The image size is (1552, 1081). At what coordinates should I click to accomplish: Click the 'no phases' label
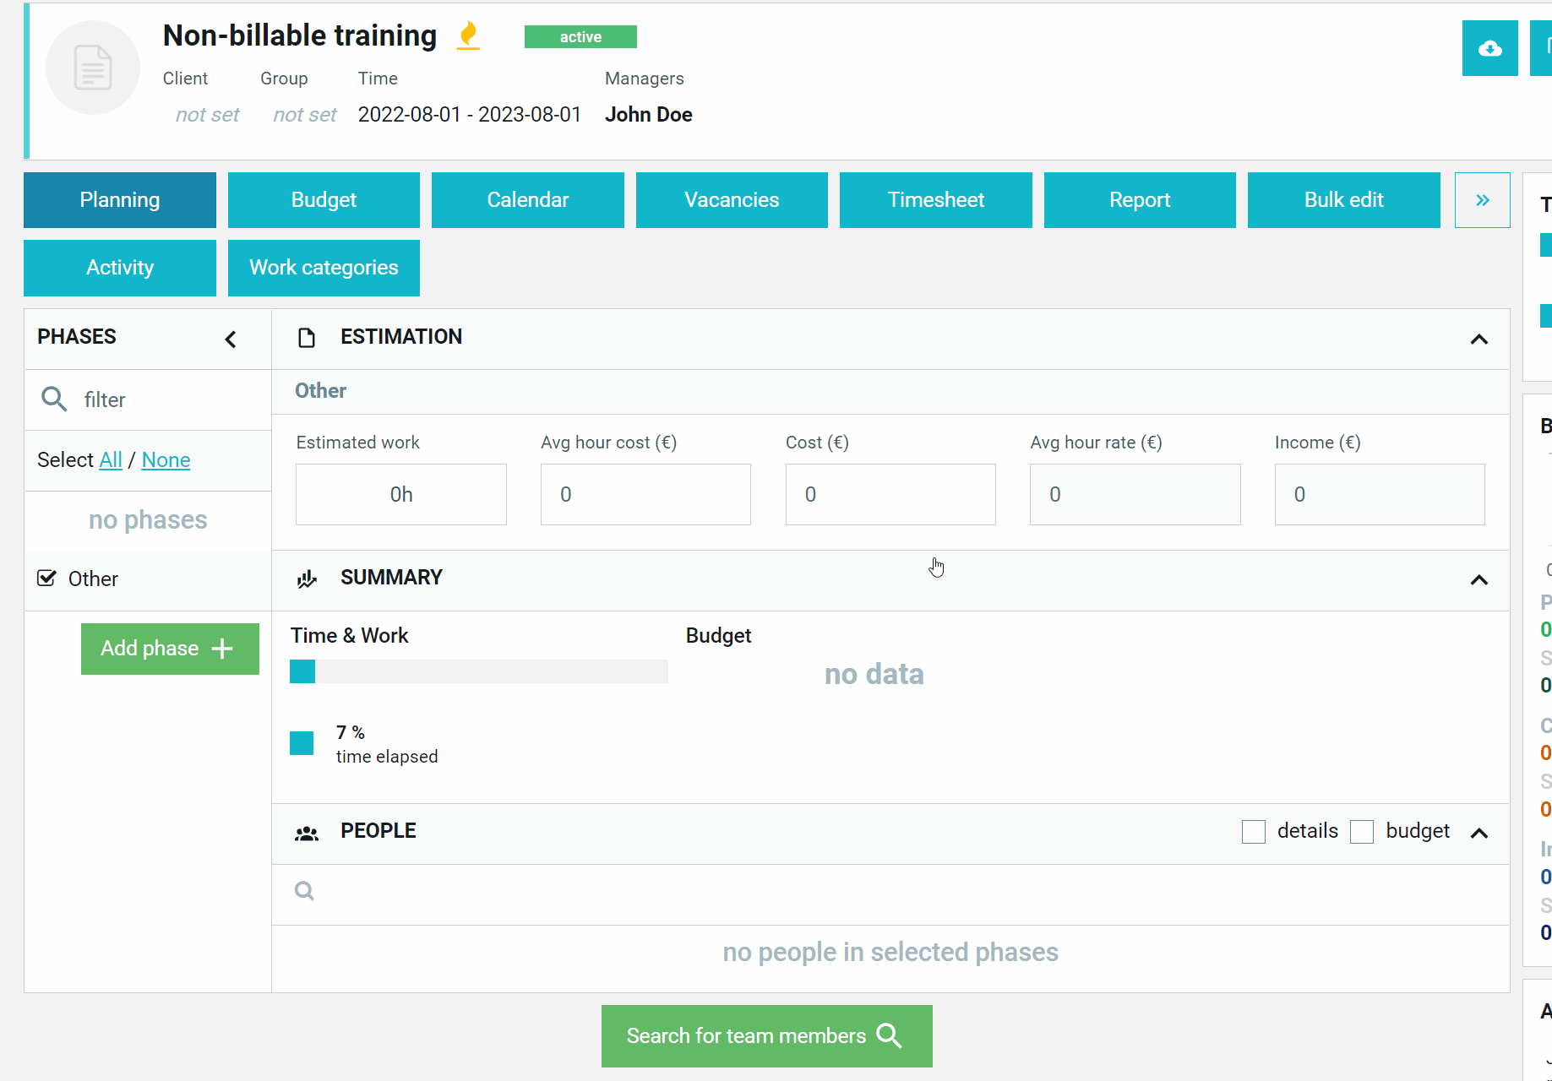pyautogui.click(x=148, y=520)
